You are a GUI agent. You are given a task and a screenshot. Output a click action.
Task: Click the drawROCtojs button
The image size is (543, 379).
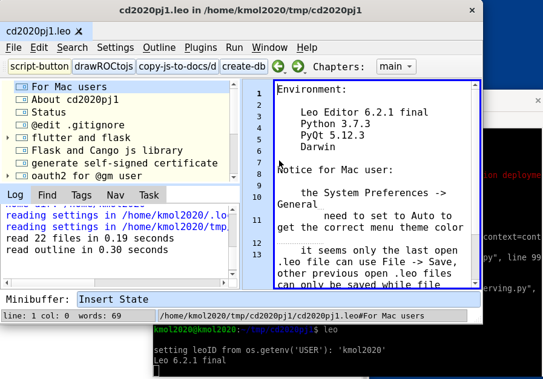click(104, 67)
